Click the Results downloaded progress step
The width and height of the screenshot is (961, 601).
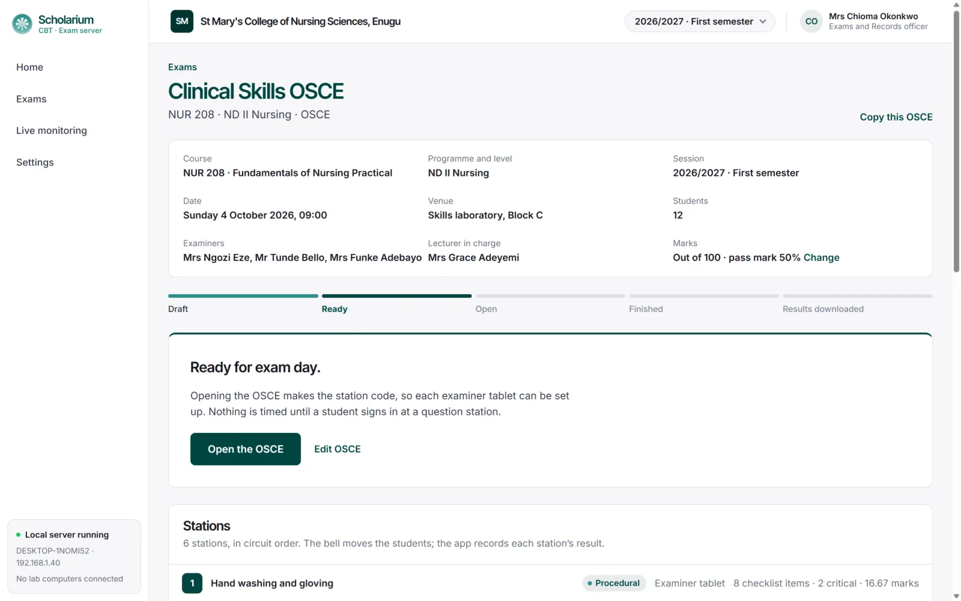[x=858, y=304]
